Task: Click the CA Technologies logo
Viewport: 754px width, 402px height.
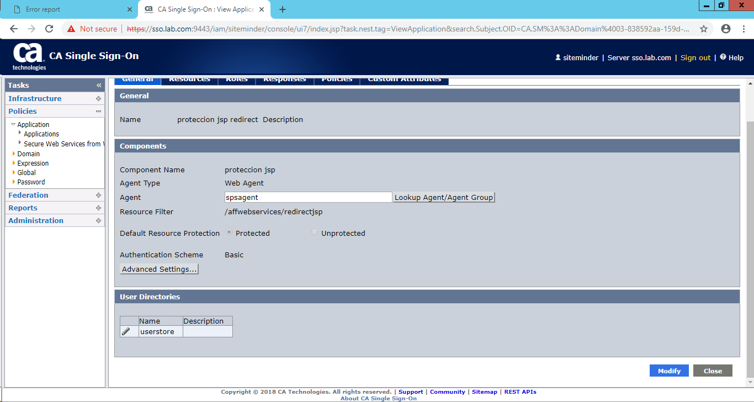Action: (29, 57)
